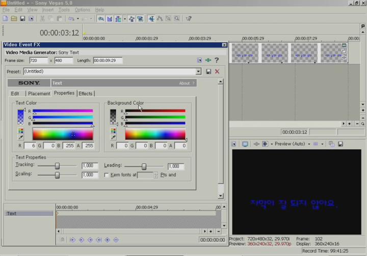The image size is (367, 256).
Task: Click the Delete Keyframe minus button
Action: [x=116, y=240]
